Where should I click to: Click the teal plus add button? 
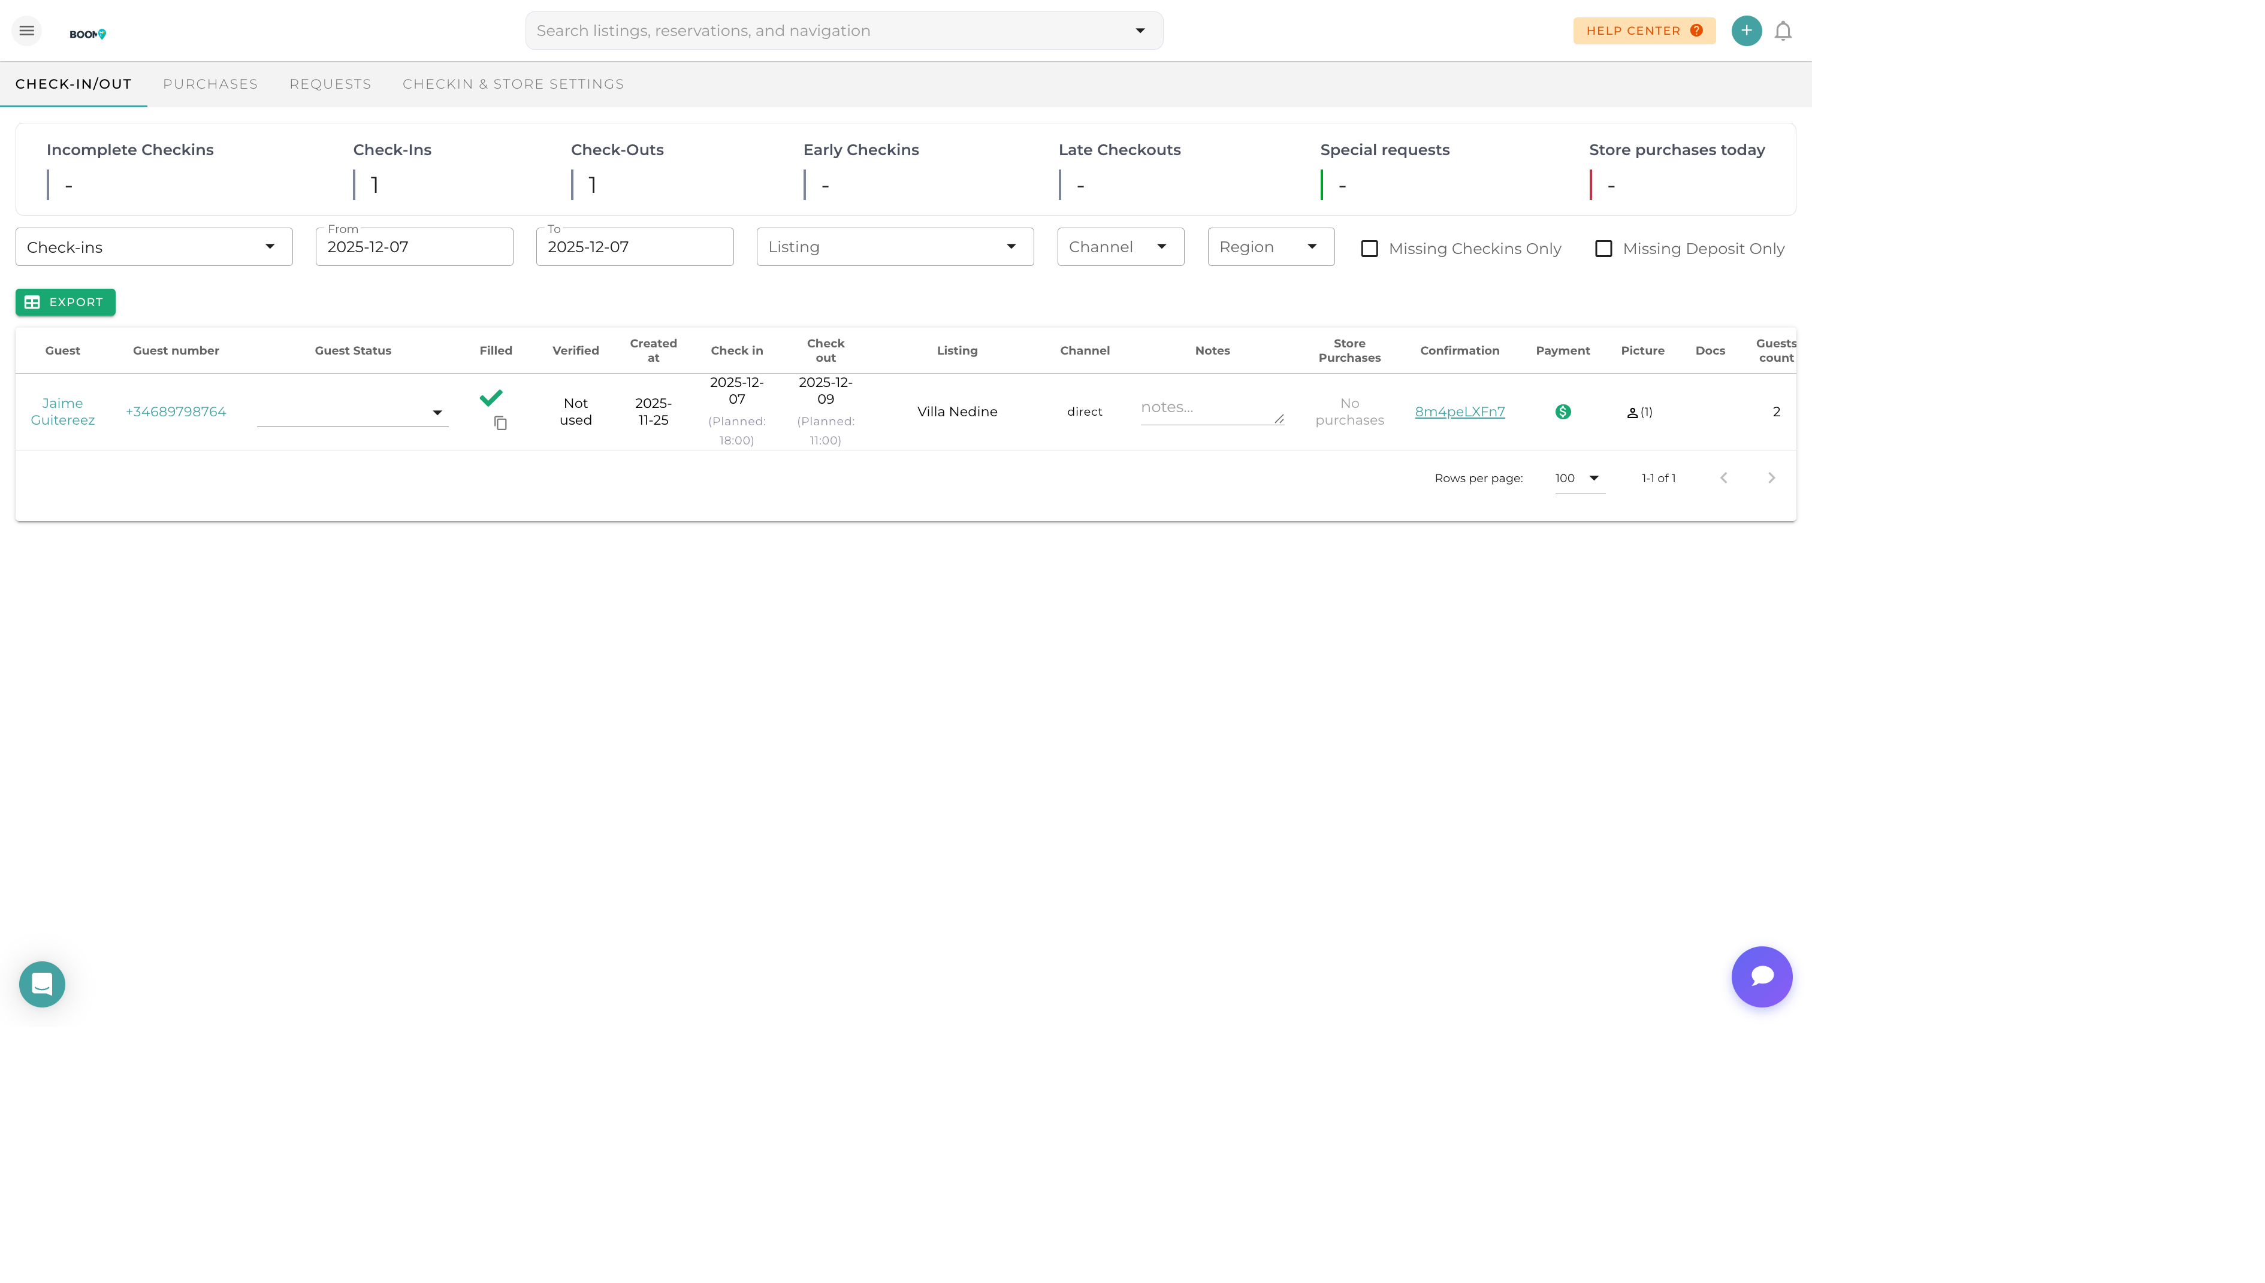(1746, 31)
